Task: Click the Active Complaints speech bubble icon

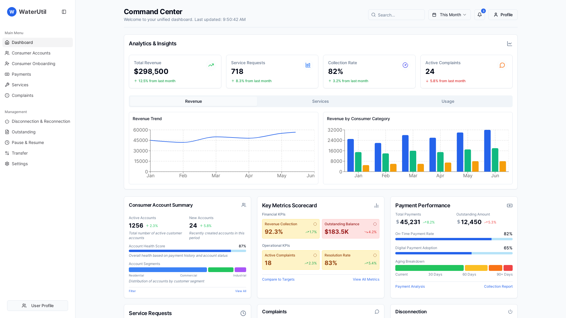Action: 502,65
